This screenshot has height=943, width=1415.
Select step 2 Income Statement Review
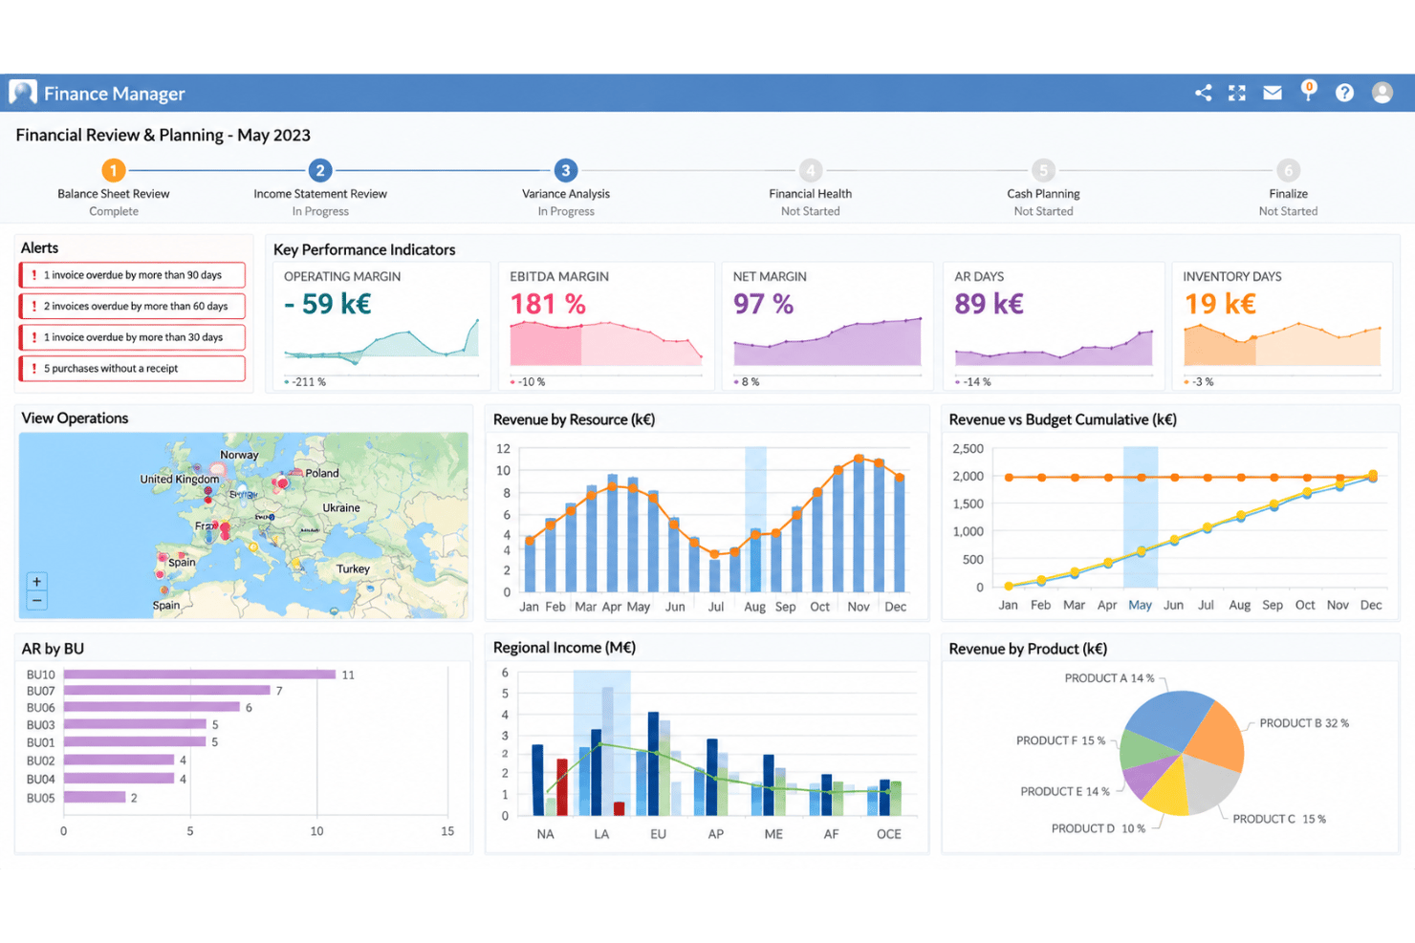coord(320,170)
